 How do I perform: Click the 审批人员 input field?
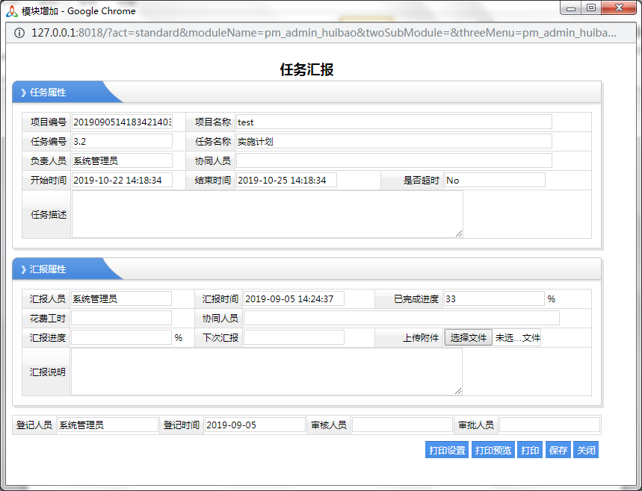tap(549, 425)
